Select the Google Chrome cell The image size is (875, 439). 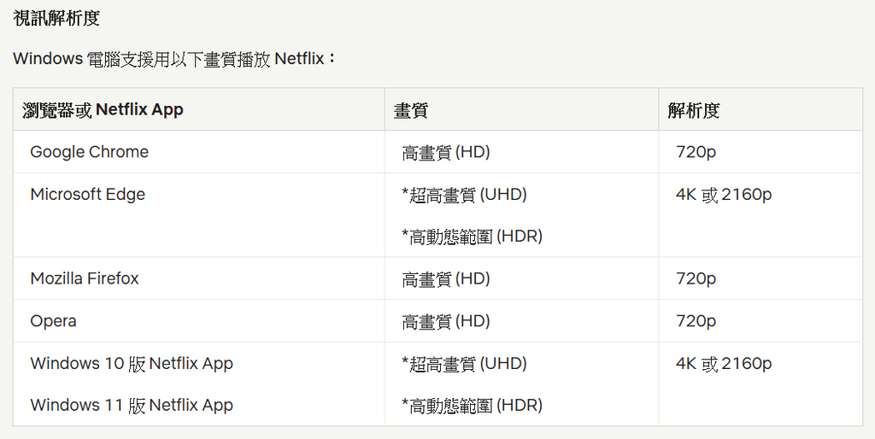pyautogui.click(x=89, y=152)
